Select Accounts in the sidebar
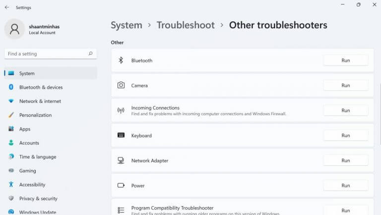The width and height of the screenshot is (381, 215). [x=29, y=143]
